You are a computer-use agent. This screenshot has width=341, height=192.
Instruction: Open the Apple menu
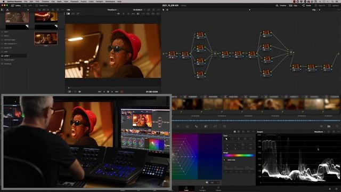point(4,1)
